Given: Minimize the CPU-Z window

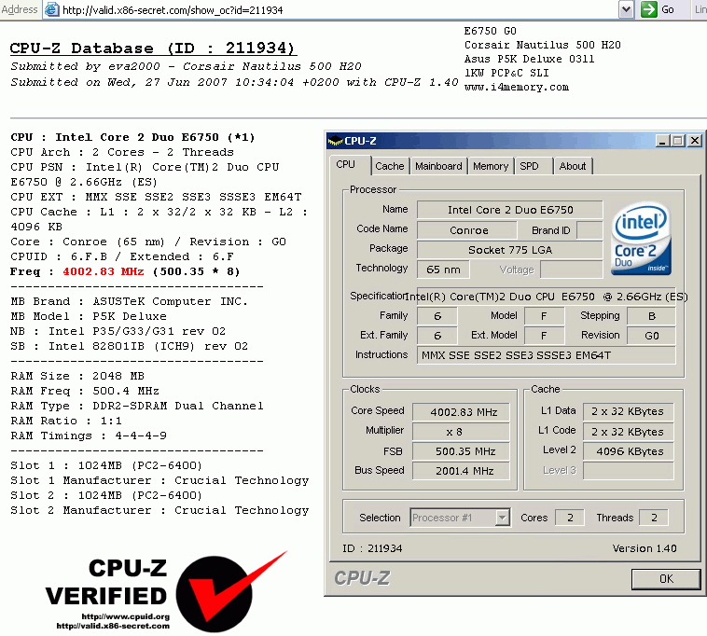Looking at the screenshot, I should (662, 141).
